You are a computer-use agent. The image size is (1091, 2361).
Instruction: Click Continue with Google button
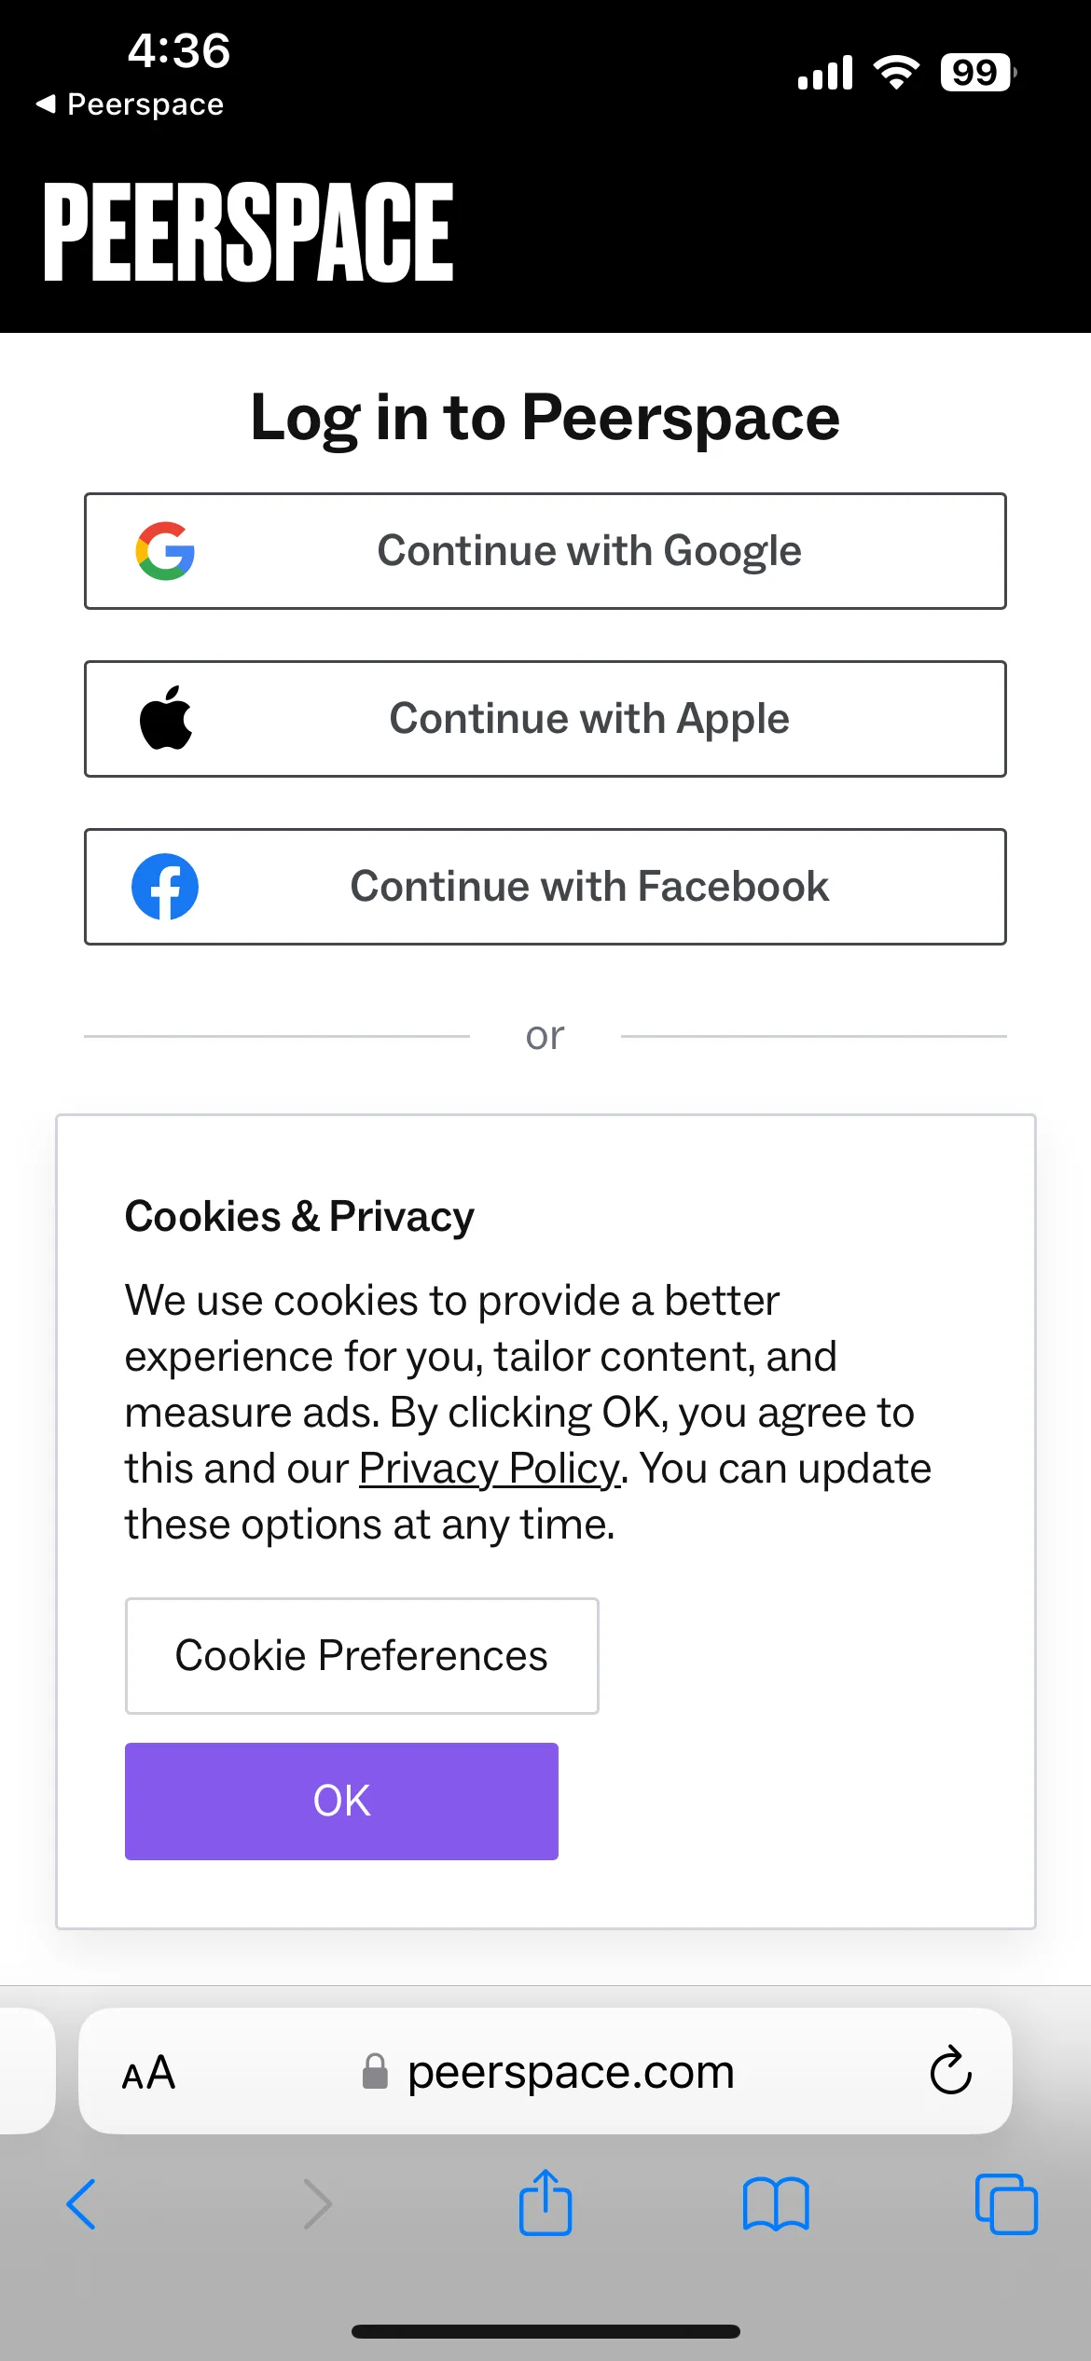[x=545, y=551]
